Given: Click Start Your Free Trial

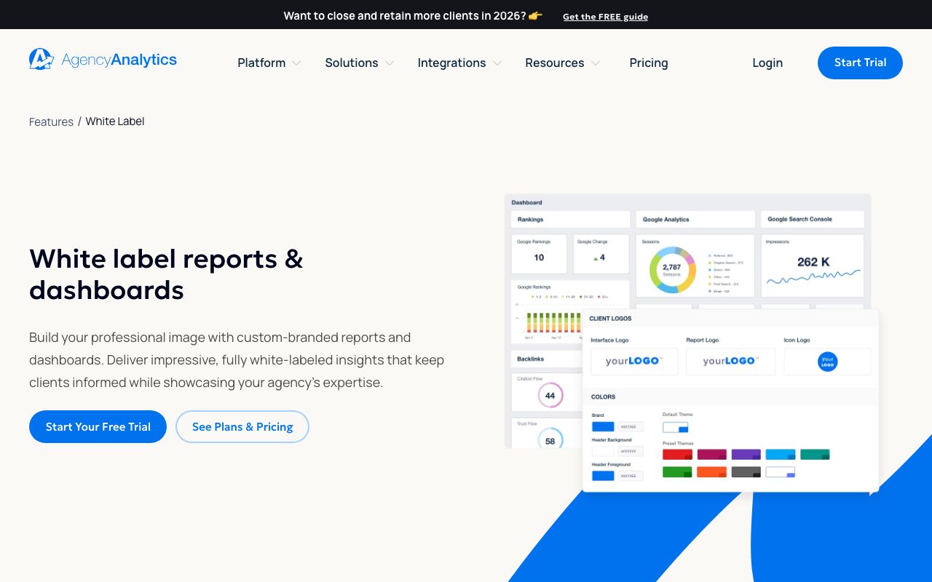Looking at the screenshot, I should pyautogui.click(x=98, y=427).
